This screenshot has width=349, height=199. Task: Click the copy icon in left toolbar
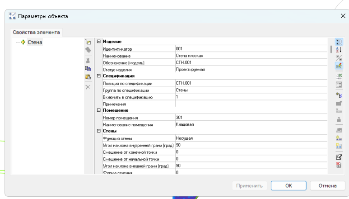88,68
